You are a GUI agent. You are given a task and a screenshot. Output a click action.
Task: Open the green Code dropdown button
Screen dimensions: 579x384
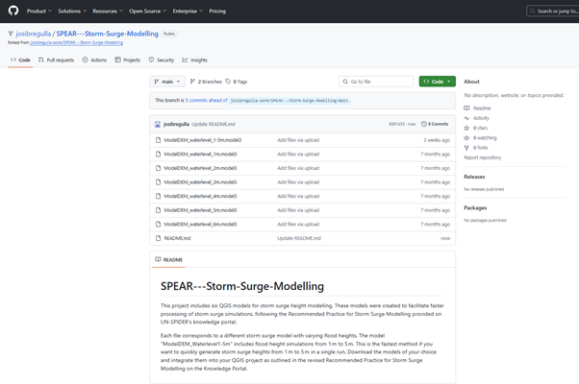pos(438,82)
